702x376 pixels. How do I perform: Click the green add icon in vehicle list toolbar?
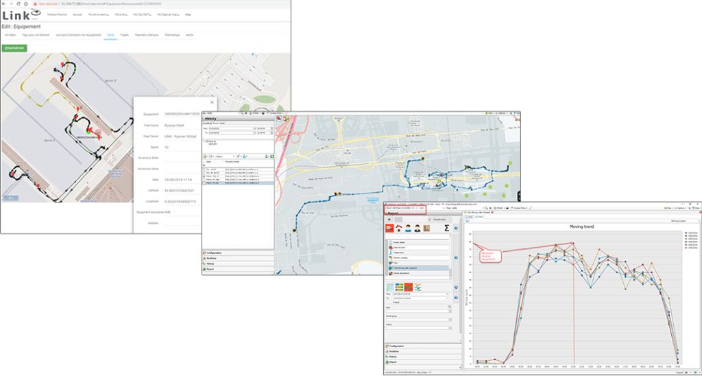(x=272, y=156)
